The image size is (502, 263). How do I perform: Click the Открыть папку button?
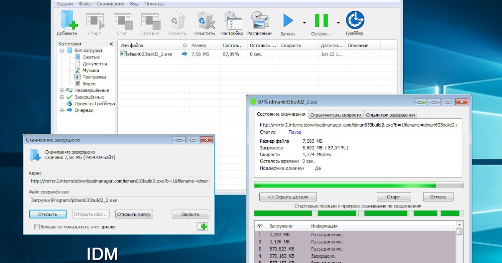[134, 214]
